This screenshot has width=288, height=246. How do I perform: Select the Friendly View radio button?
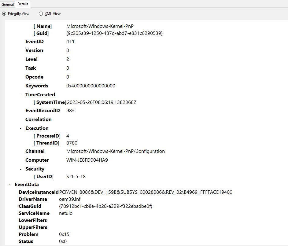(4, 14)
